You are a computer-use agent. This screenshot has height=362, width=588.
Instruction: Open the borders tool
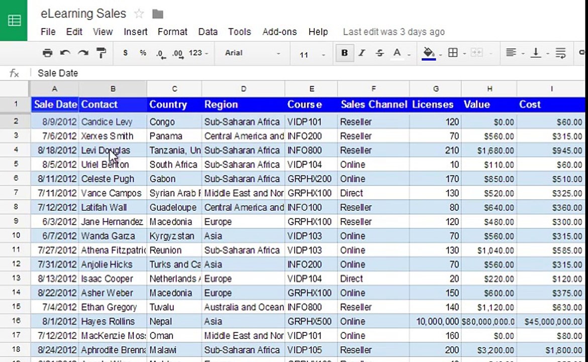(453, 53)
